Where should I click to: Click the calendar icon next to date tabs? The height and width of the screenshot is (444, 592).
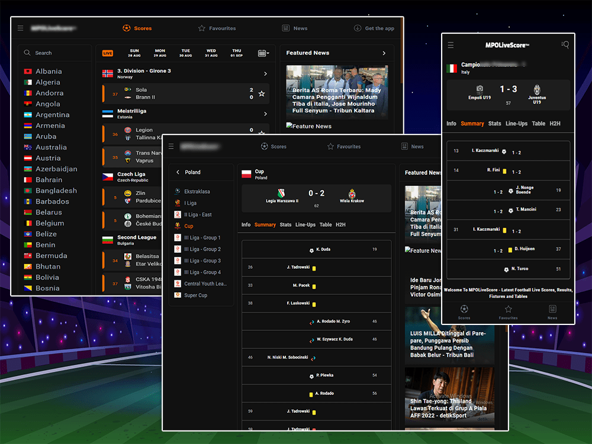pyautogui.click(x=262, y=53)
